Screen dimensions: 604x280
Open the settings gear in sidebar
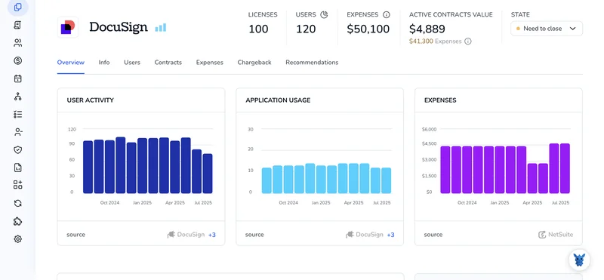17,239
